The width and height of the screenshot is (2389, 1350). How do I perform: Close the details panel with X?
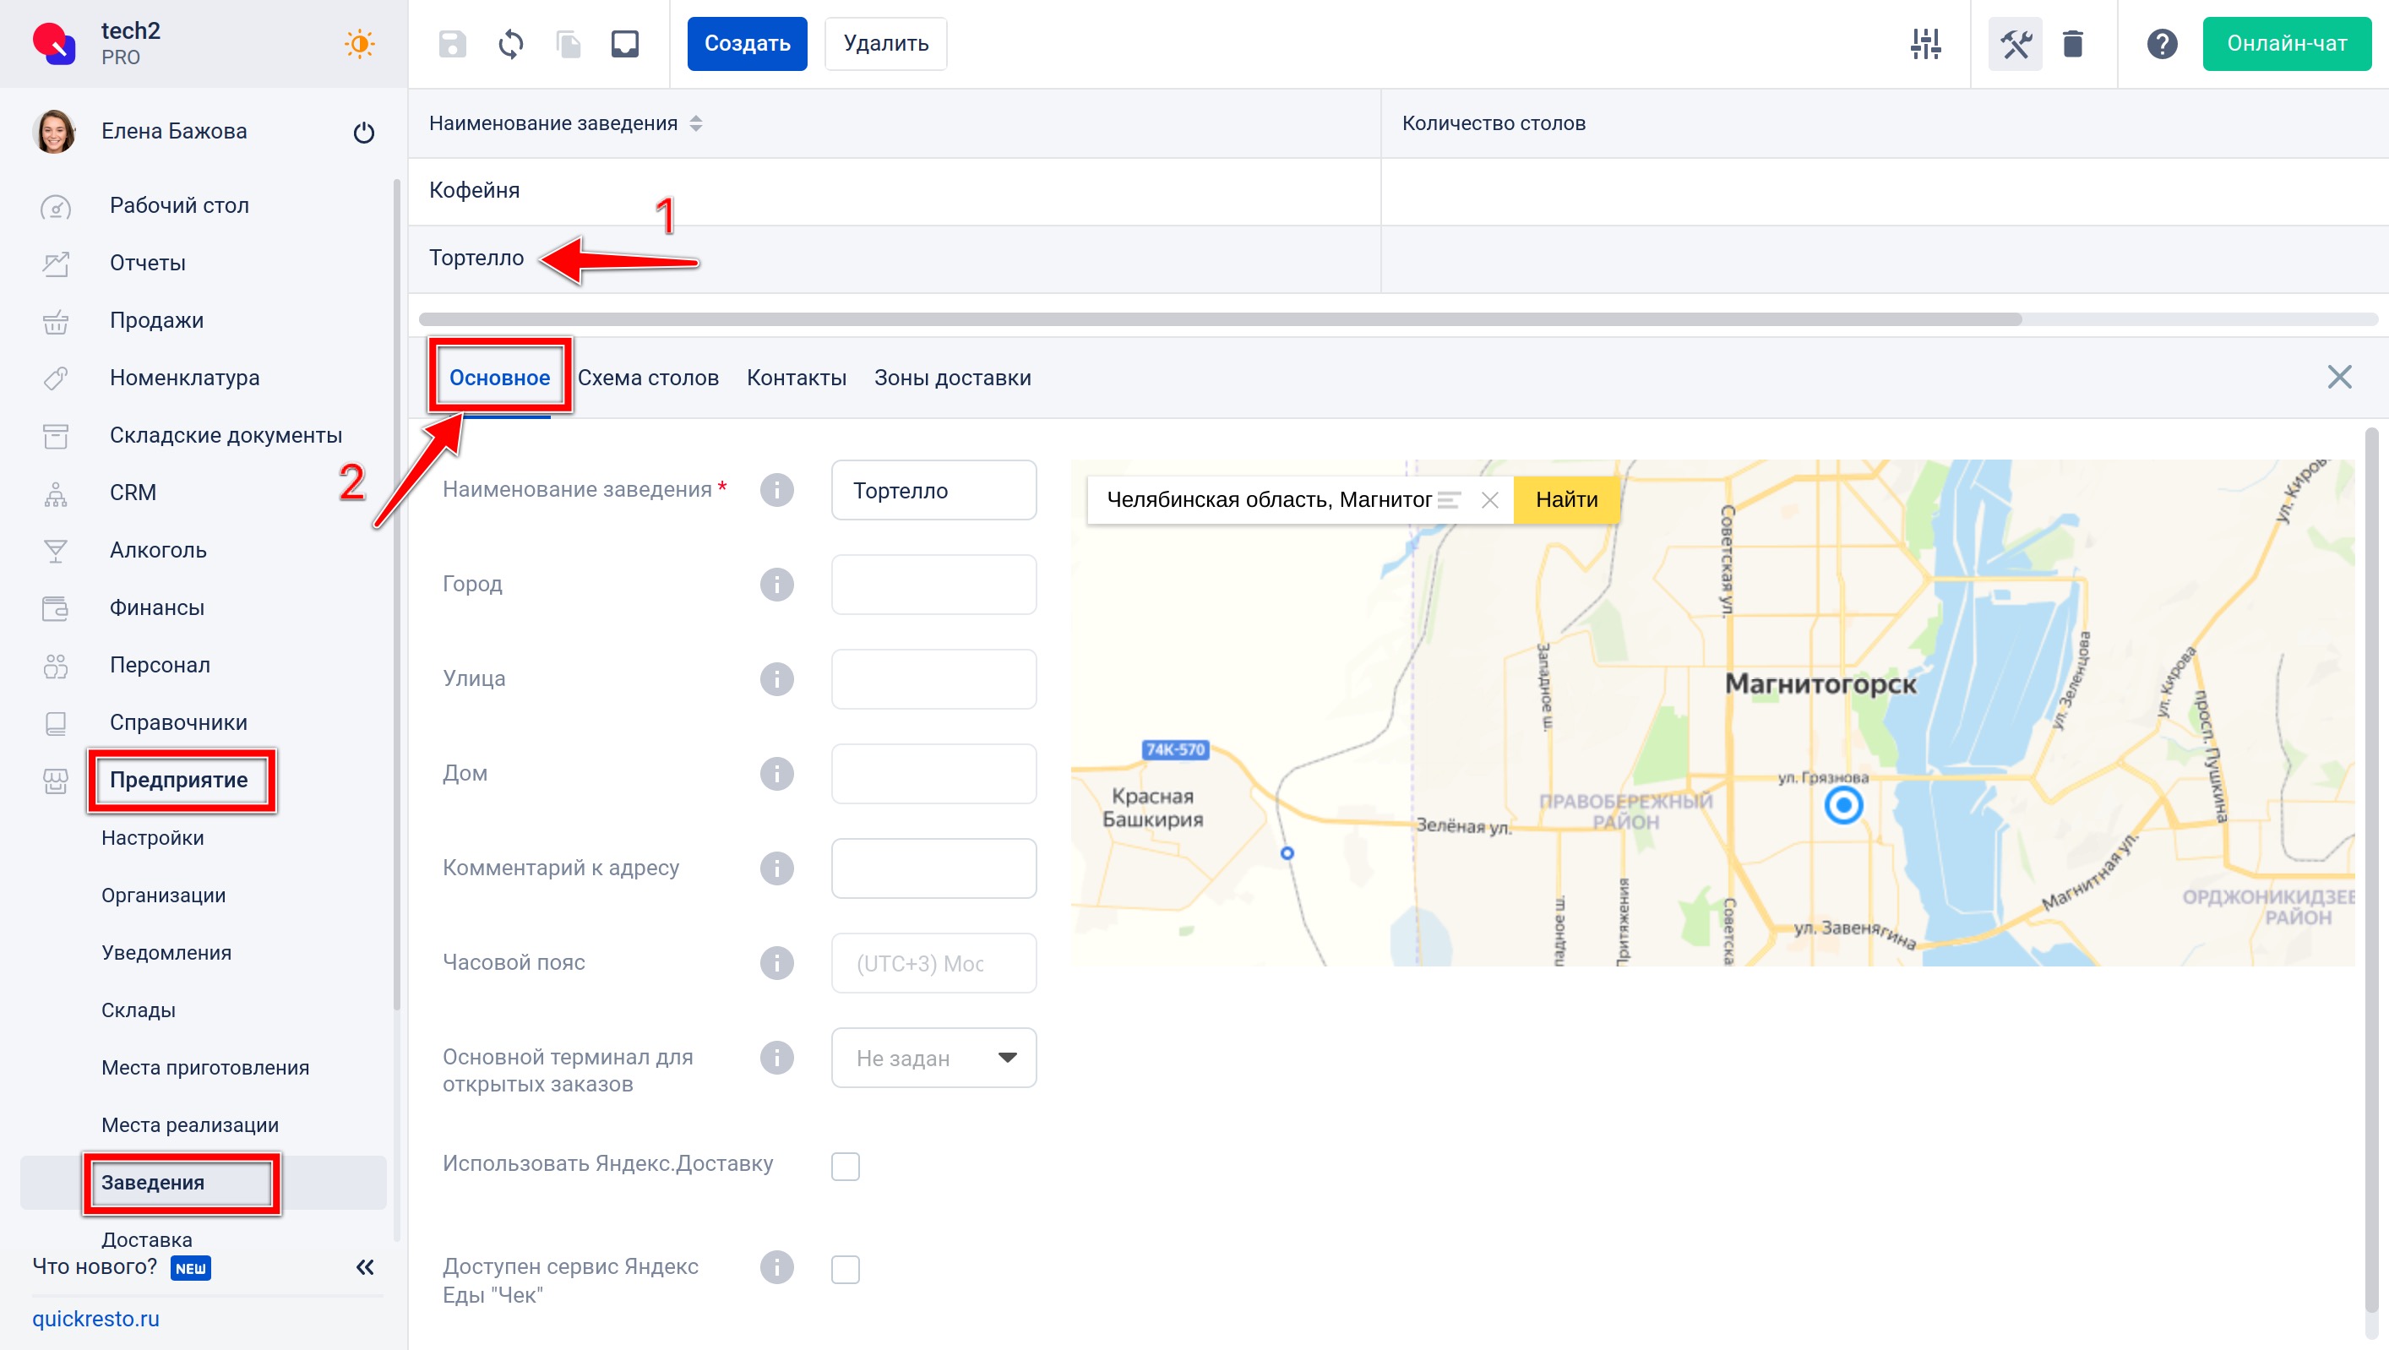2339,377
